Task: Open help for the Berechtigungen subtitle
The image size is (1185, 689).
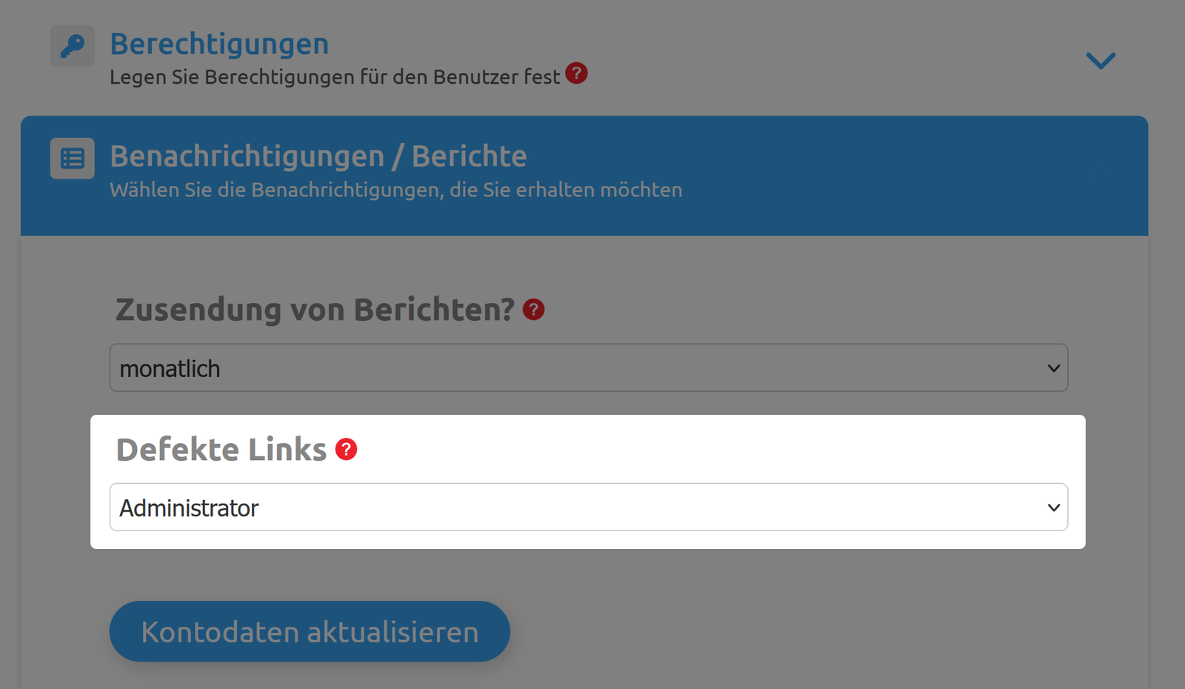Action: 575,73
